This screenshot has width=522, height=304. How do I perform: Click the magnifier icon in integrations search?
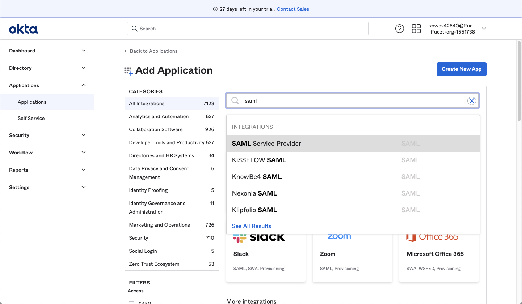pos(235,100)
